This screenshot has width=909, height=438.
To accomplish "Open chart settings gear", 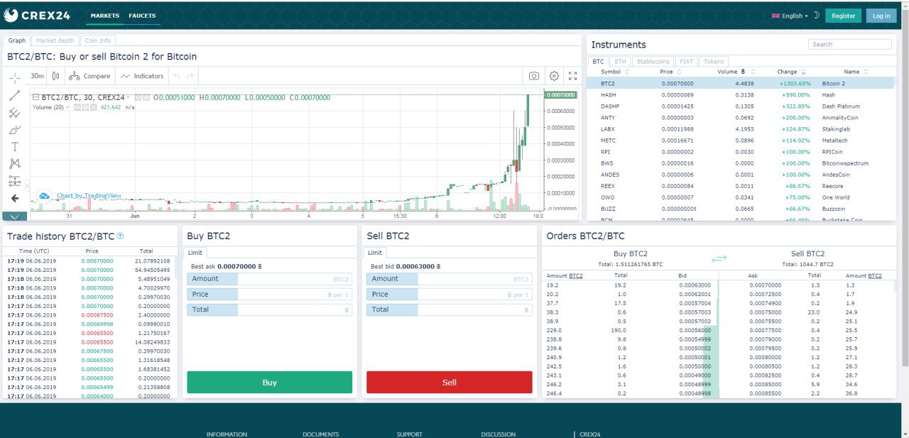I will (555, 76).
